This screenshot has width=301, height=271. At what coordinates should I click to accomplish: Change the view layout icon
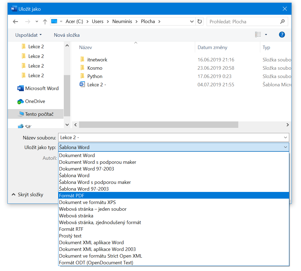click(x=258, y=35)
